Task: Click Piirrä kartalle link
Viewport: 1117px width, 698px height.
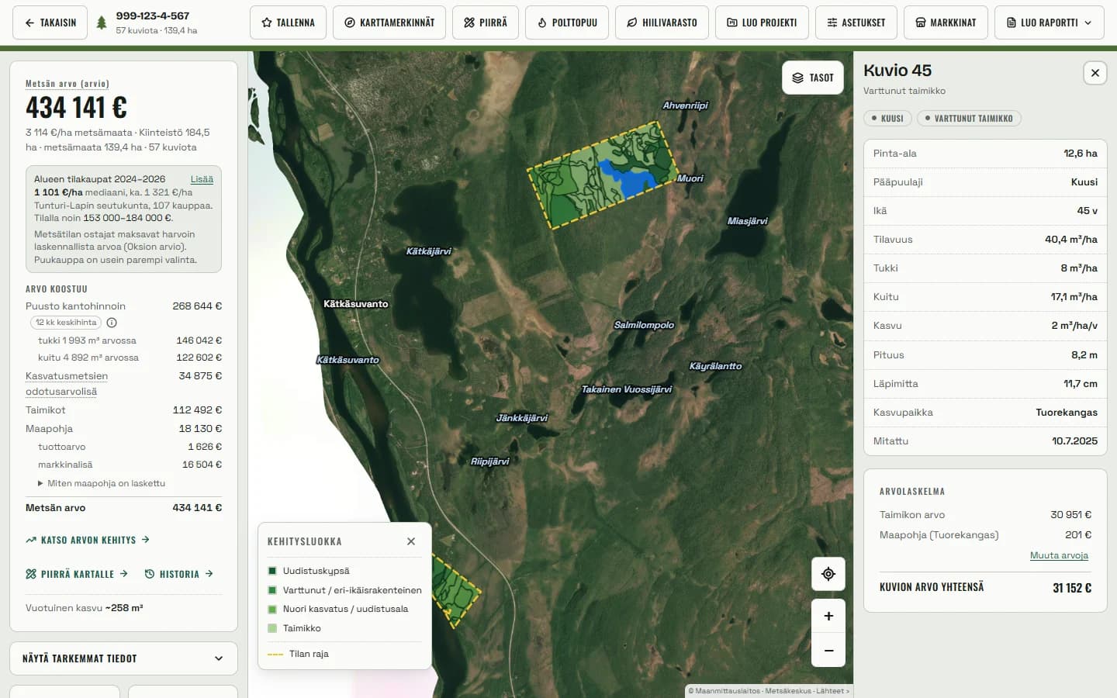Action: tap(77, 574)
